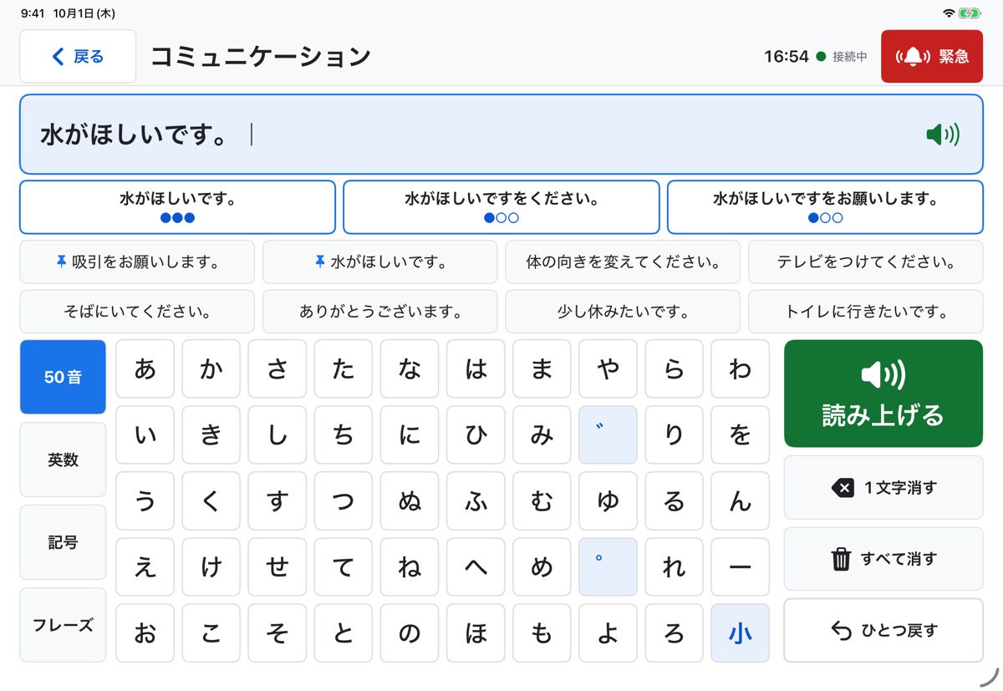1003x691 pixels.
Task: Select phrase 少し休みたいです。
Action: [623, 312]
